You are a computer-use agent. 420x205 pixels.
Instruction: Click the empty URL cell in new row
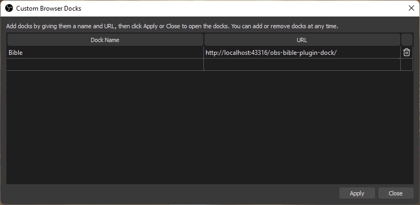pos(302,64)
